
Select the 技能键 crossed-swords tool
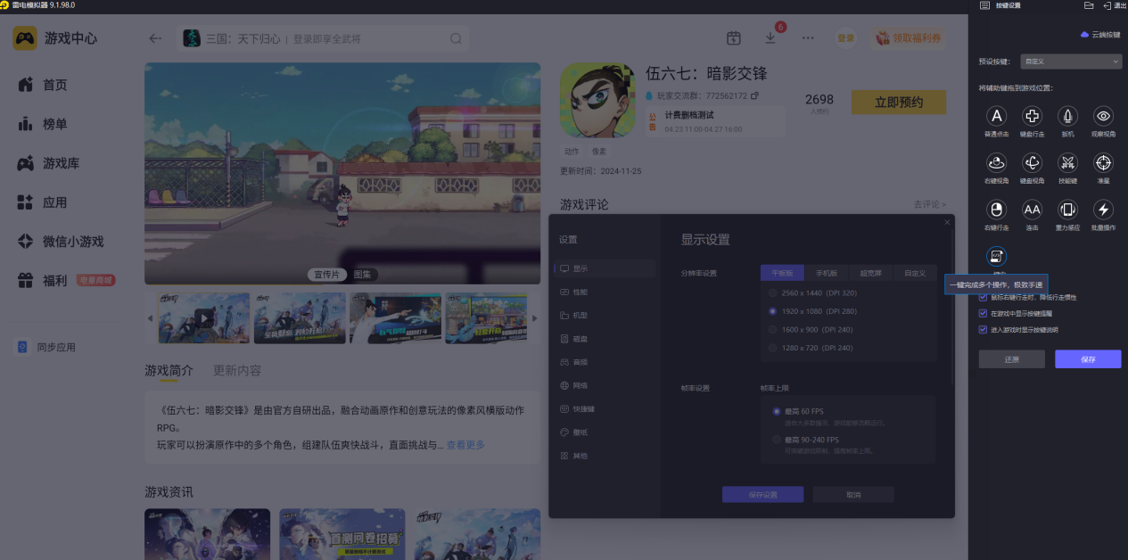point(1067,163)
